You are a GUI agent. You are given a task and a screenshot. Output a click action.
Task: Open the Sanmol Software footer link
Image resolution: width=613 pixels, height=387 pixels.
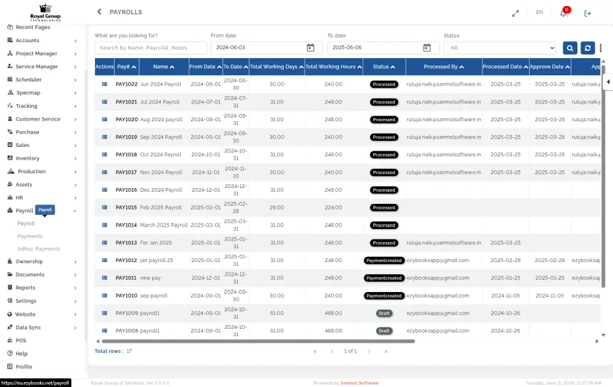[x=359, y=383]
